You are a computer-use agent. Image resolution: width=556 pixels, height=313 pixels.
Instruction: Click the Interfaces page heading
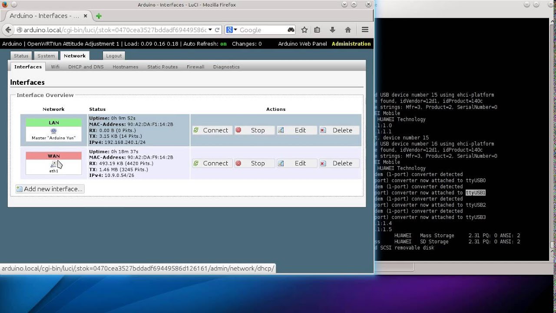(x=27, y=82)
